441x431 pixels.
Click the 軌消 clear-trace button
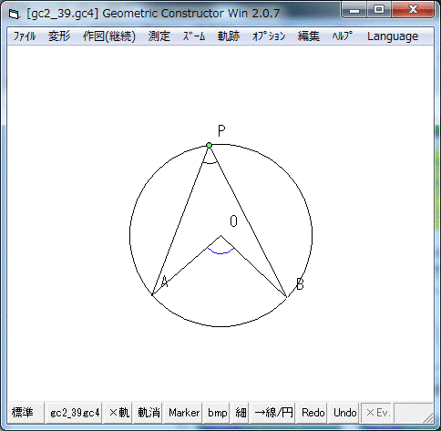pos(149,413)
